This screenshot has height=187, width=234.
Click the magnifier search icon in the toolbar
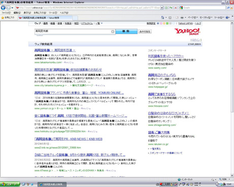[228, 8]
